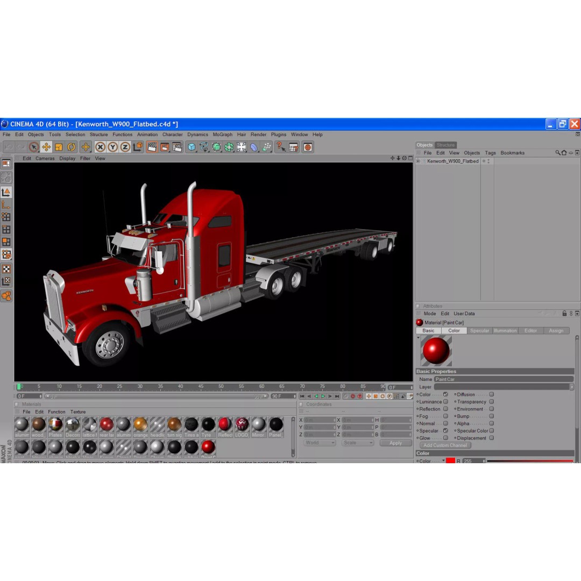Jump to the start of animation

click(x=302, y=396)
